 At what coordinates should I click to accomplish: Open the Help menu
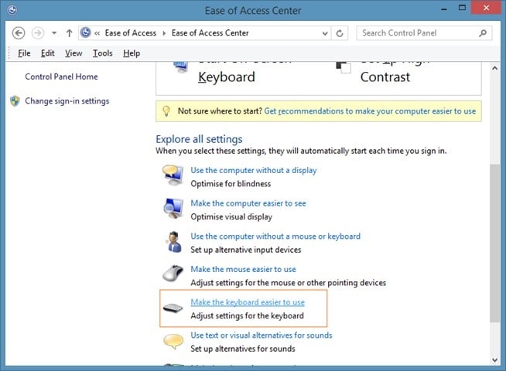(132, 53)
